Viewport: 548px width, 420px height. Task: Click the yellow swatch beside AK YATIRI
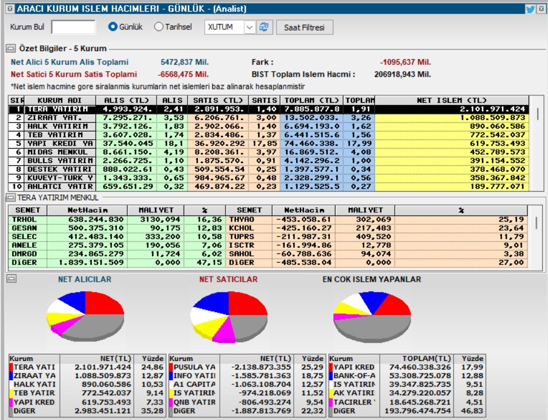tap(331, 393)
